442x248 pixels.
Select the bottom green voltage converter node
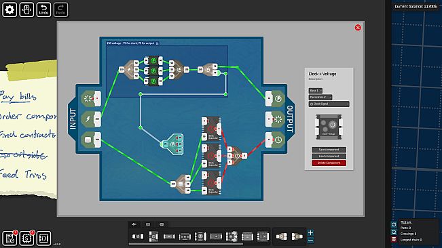click(x=153, y=81)
